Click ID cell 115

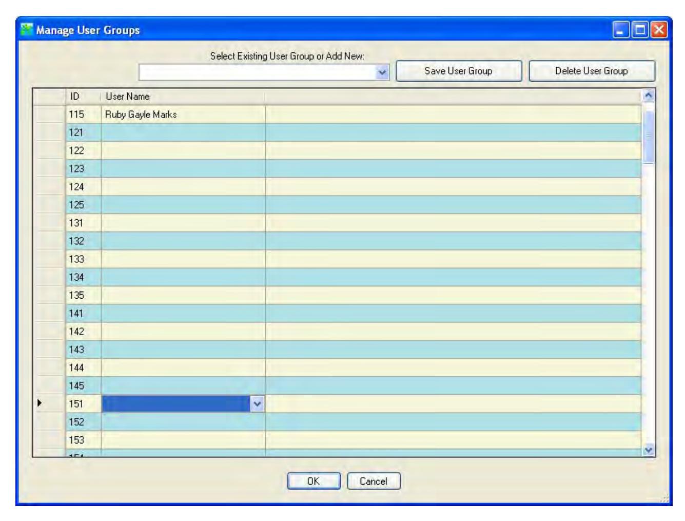point(84,114)
